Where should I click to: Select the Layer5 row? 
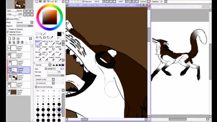[19, 85]
